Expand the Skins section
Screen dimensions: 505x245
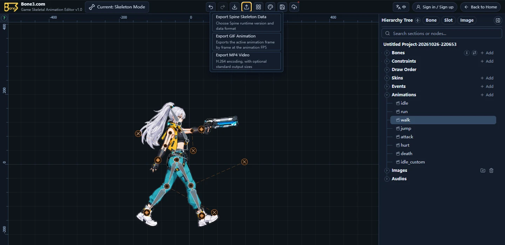[x=387, y=78]
